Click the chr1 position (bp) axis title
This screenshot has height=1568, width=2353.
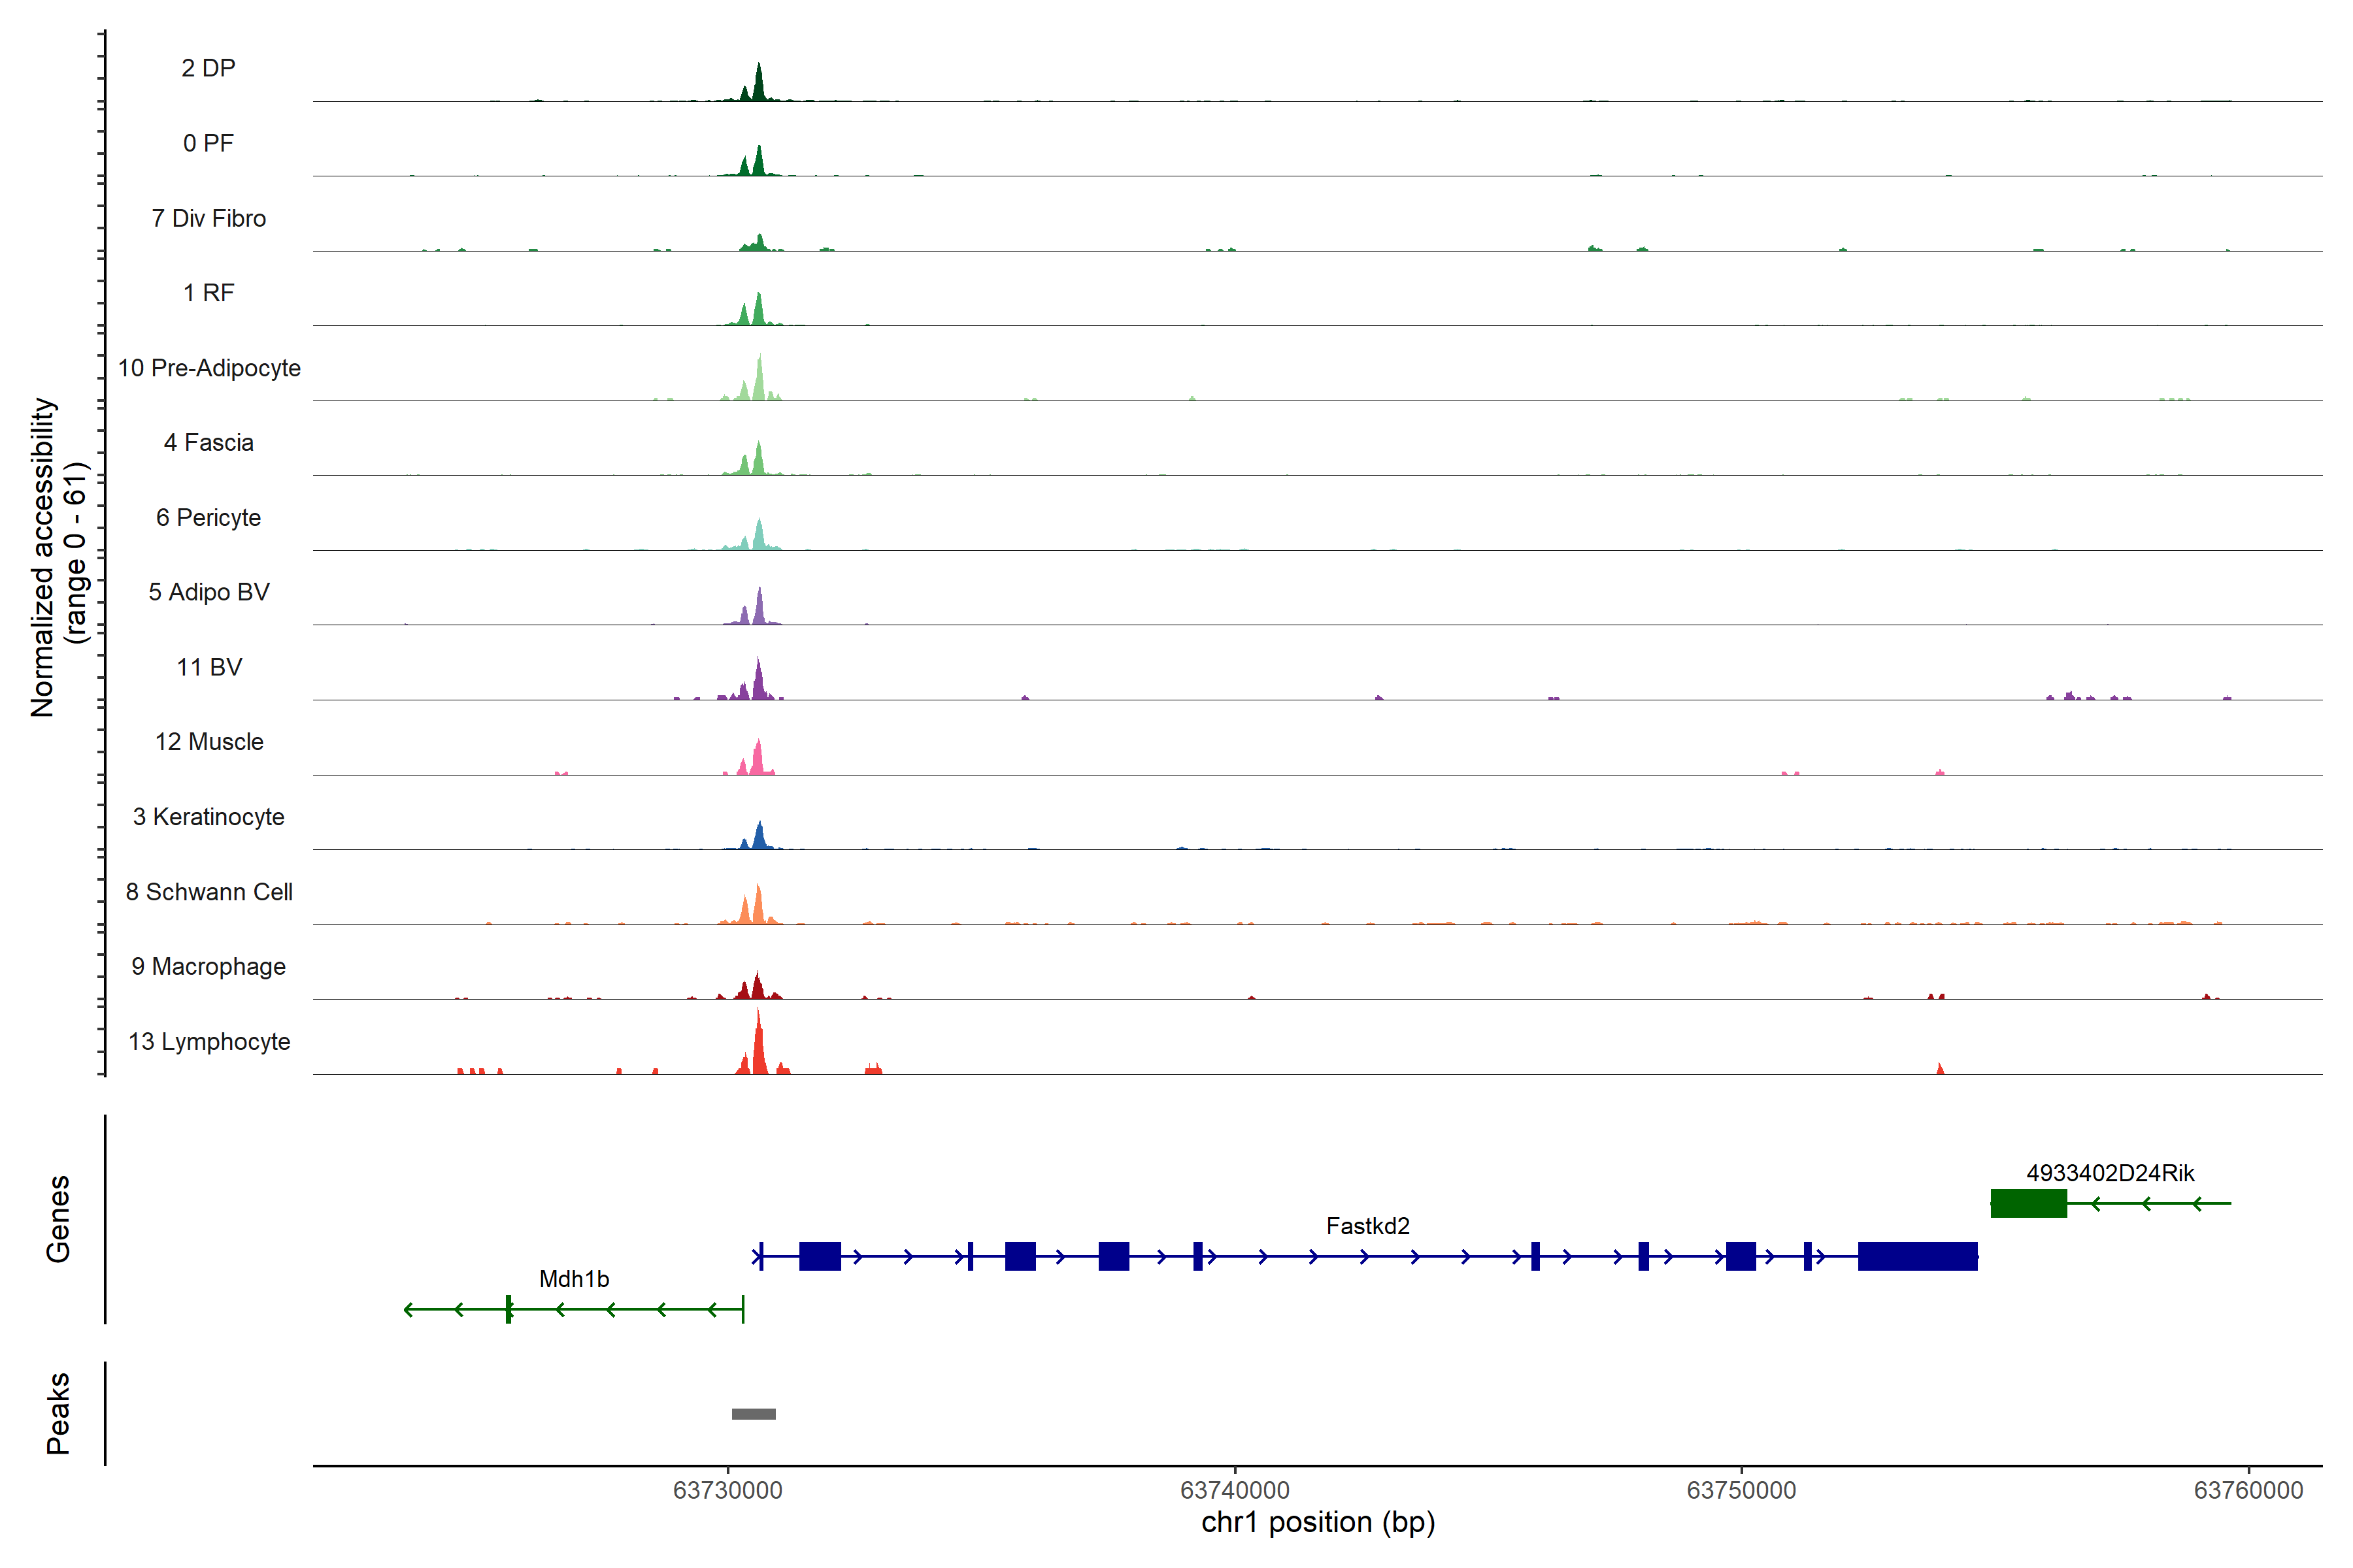coord(1318,1522)
